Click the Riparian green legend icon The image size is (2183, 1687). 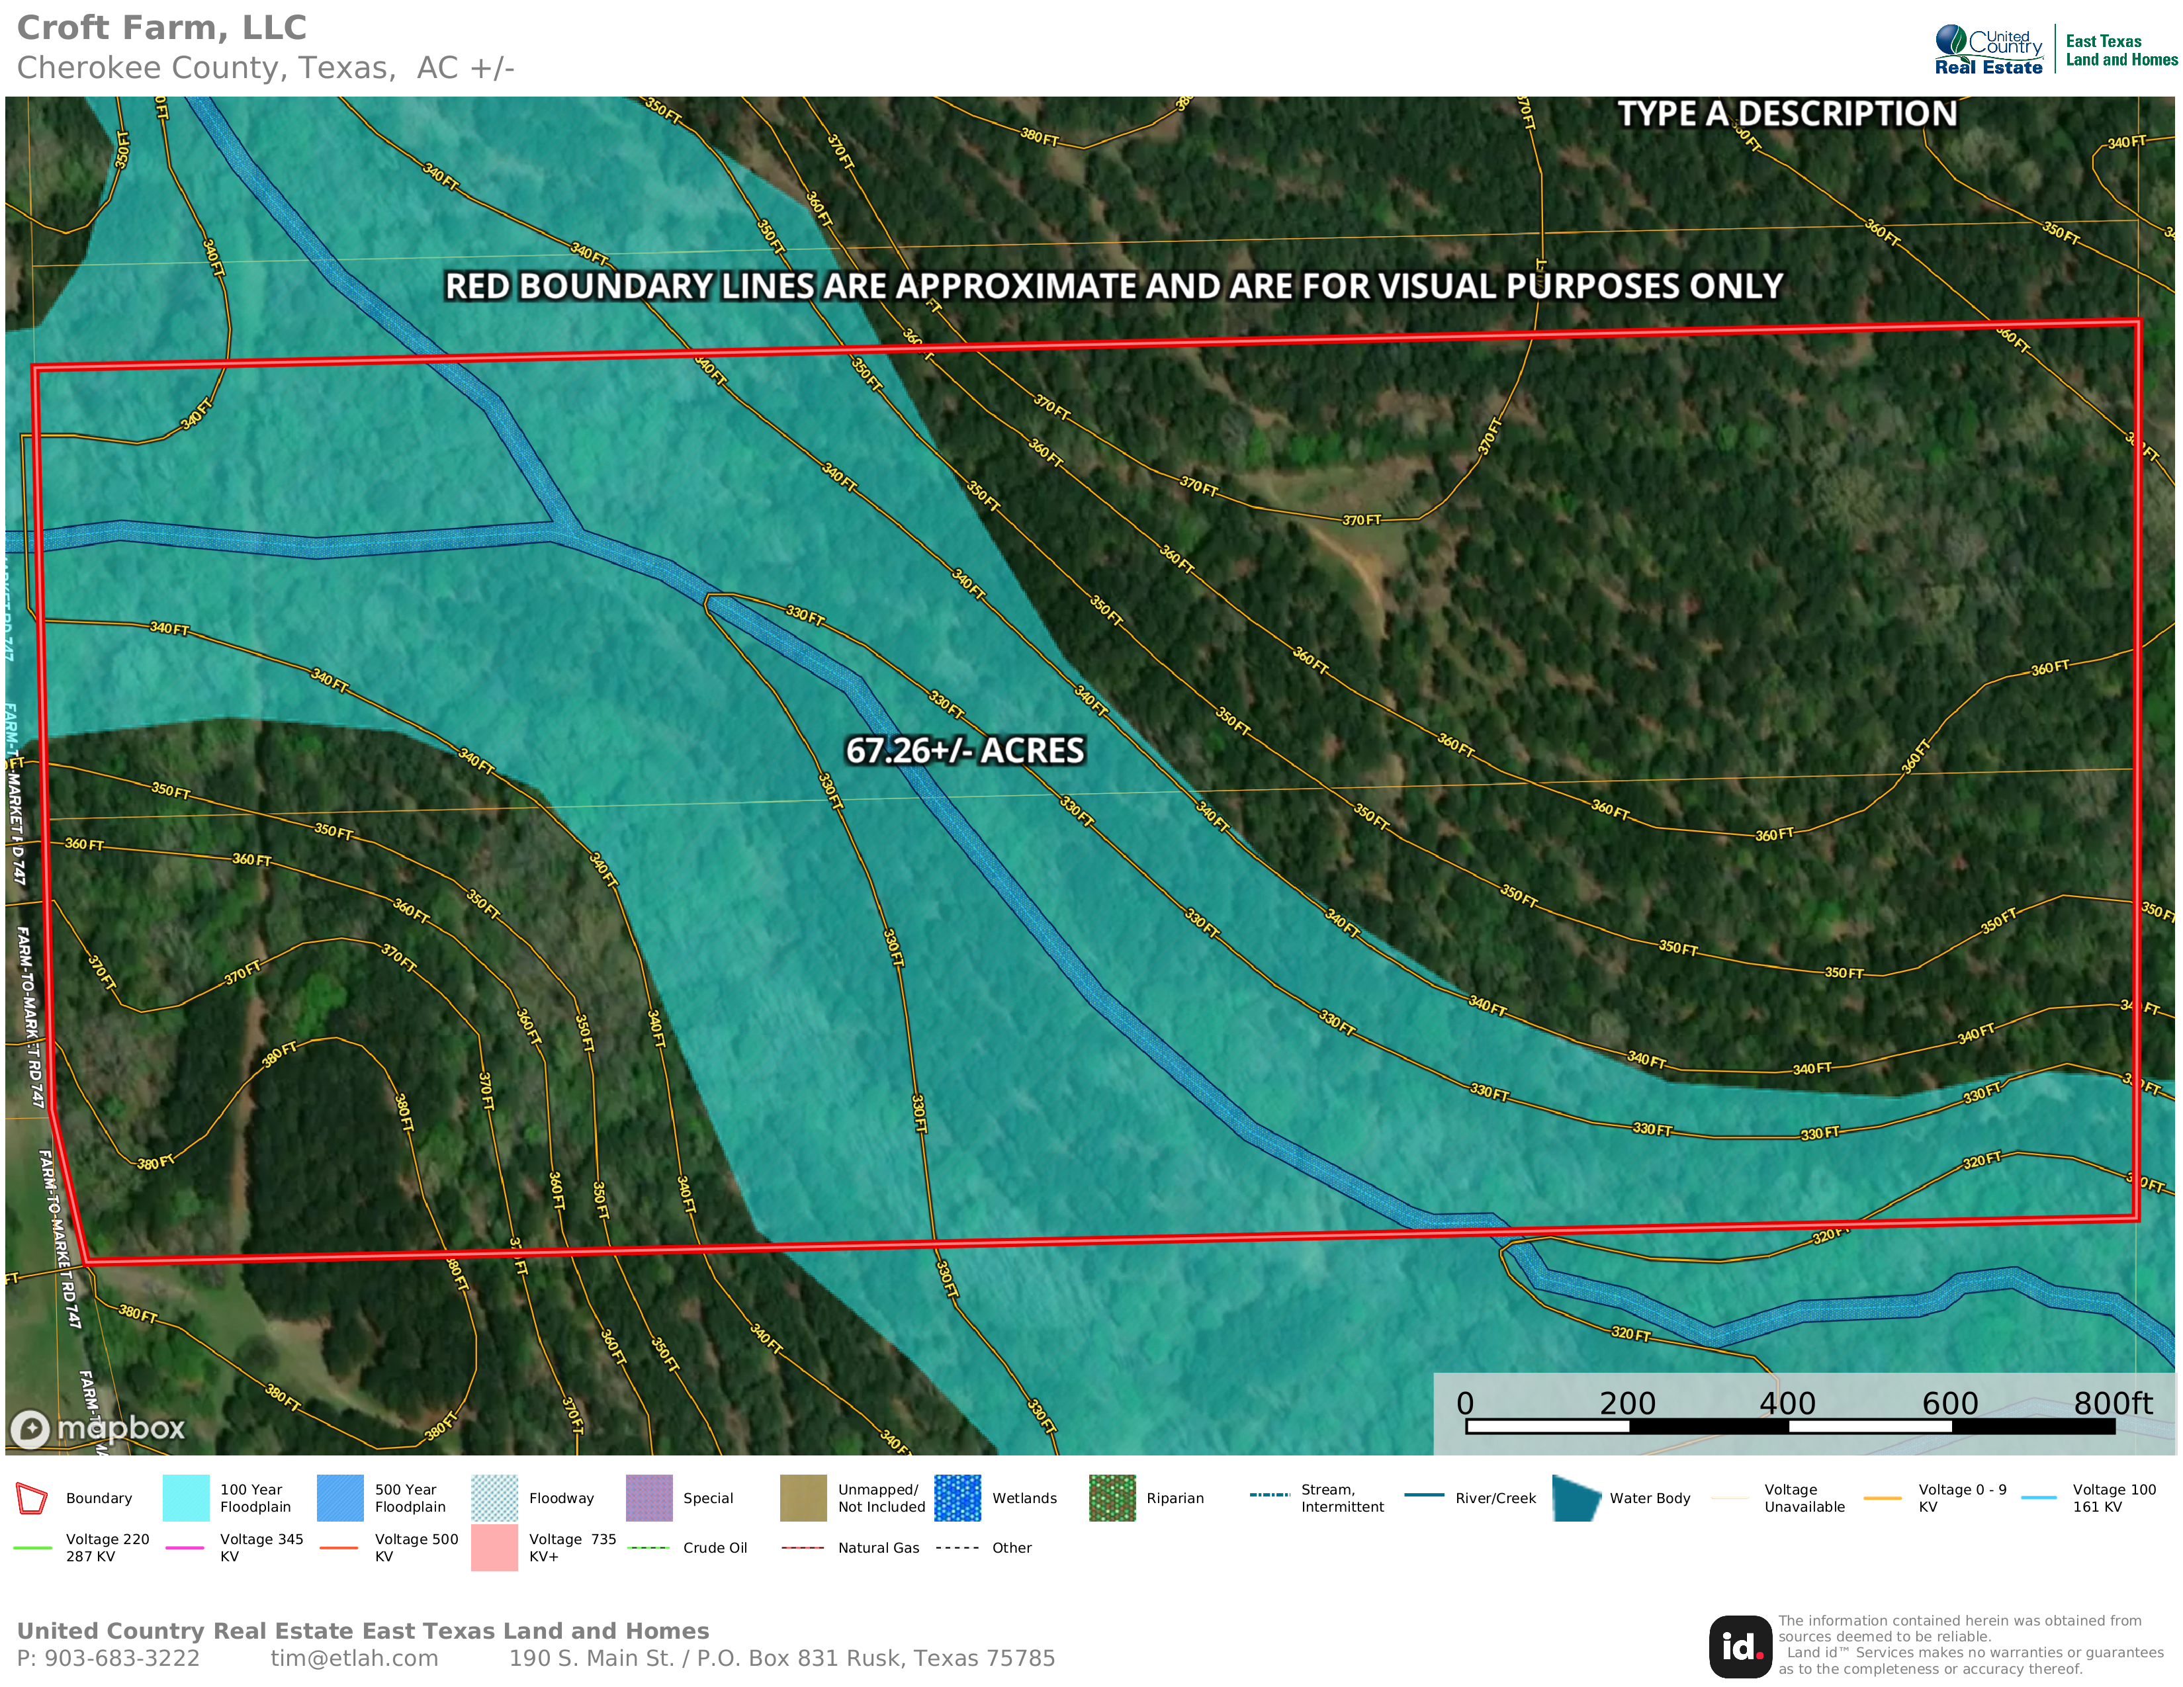tap(1112, 1498)
